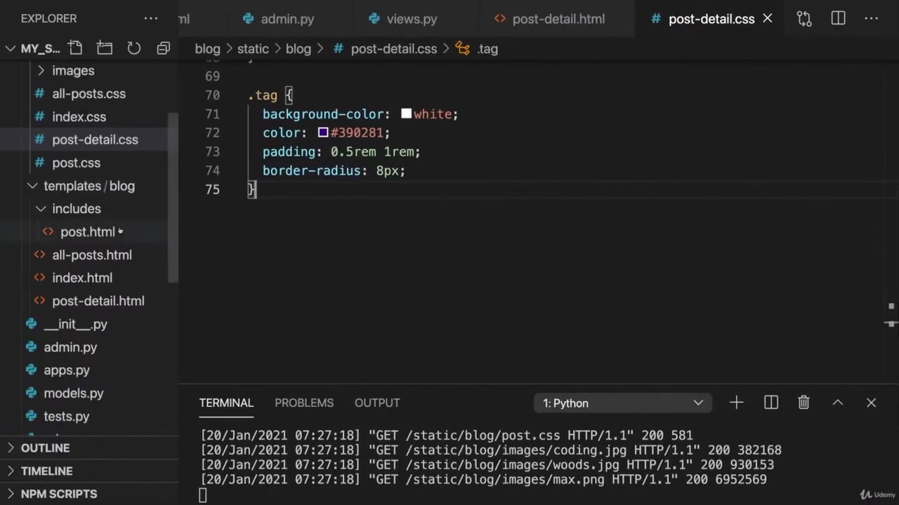Screen dimensions: 899x505
Task: Open the source control changes icon
Action: tap(804, 19)
